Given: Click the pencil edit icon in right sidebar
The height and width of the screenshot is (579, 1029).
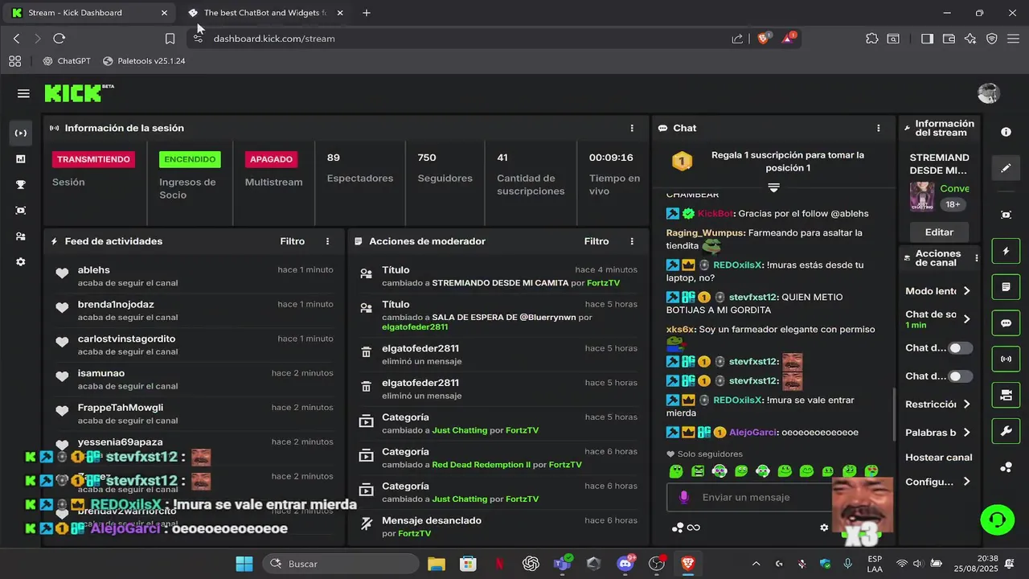Looking at the screenshot, I should click(1006, 168).
